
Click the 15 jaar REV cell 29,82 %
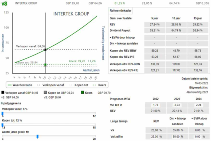pos(198,25)
